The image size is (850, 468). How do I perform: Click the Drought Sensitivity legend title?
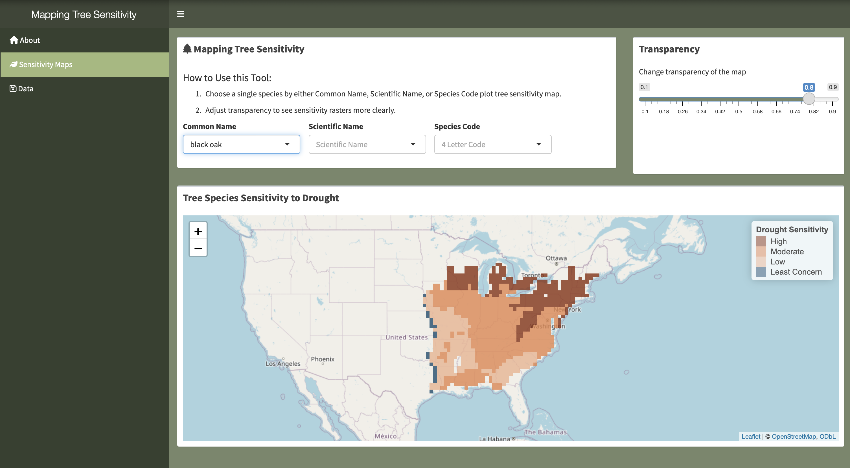(792, 229)
